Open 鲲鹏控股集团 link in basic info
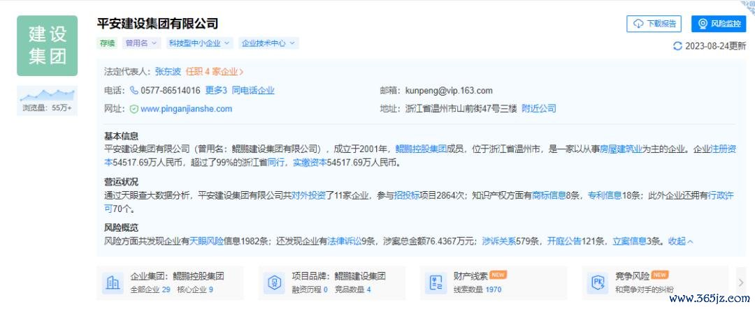The width and height of the screenshot is (755, 309). point(422,149)
